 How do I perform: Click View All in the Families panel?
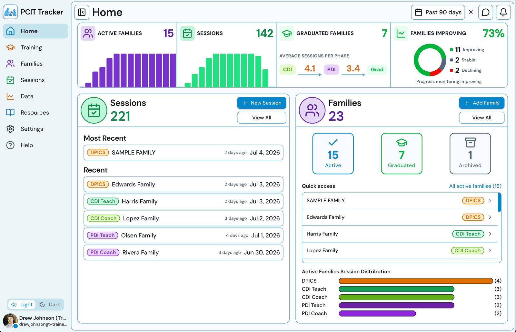pyautogui.click(x=481, y=118)
